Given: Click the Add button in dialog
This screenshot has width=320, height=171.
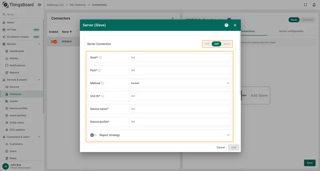Looking at the screenshot, I should pos(234,147).
